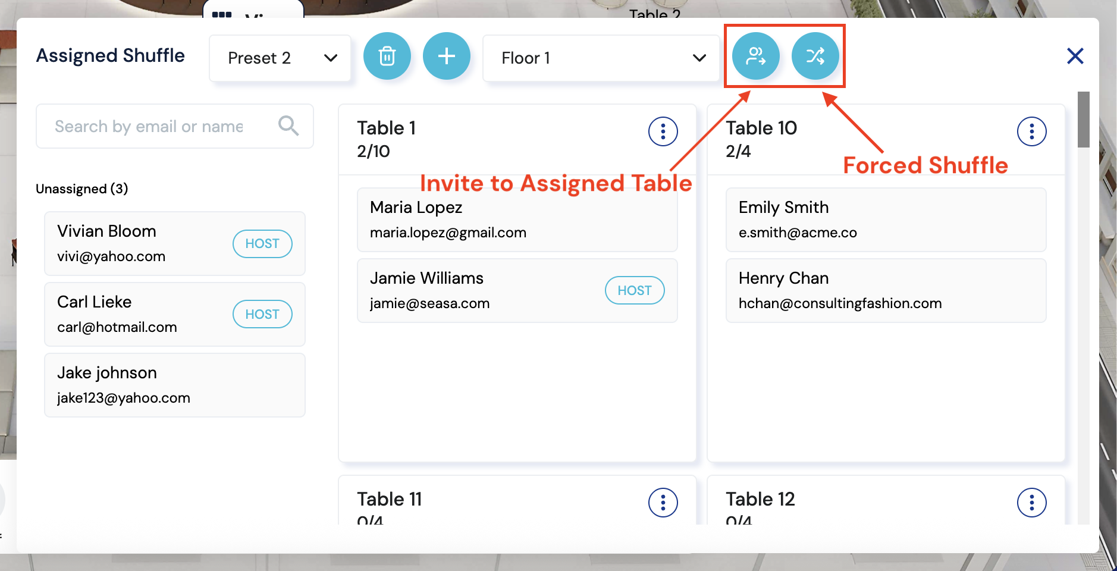1117x571 pixels.
Task: Open Table 12 three-dot options menu
Action: [x=1031, y=503]
